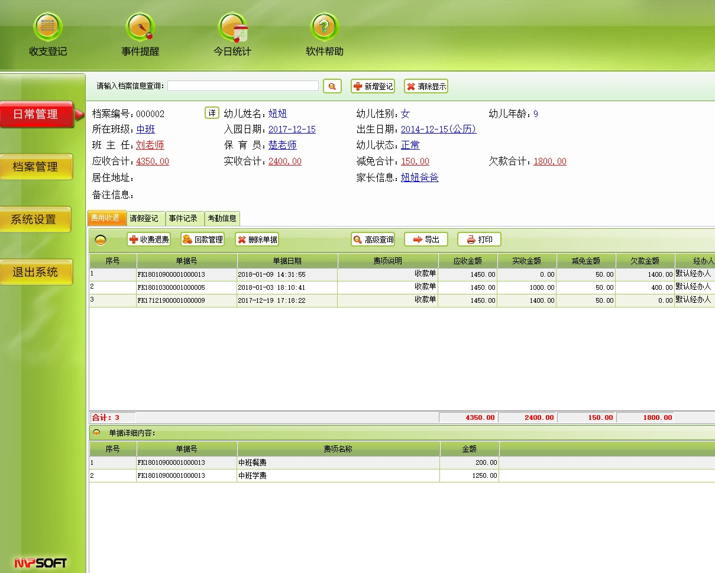Open 回款管理 toolbar button
Viewport: 715px width, 573px height.
coord(203,239)
